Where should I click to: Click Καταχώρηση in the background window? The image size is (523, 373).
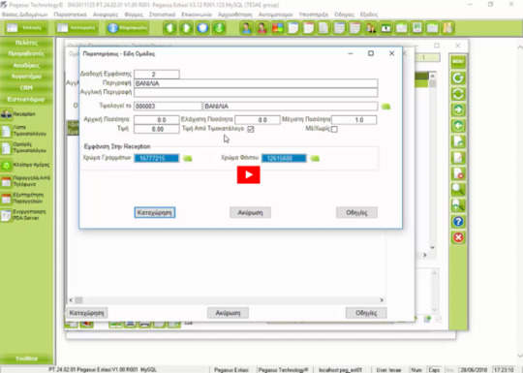(87, 313)
